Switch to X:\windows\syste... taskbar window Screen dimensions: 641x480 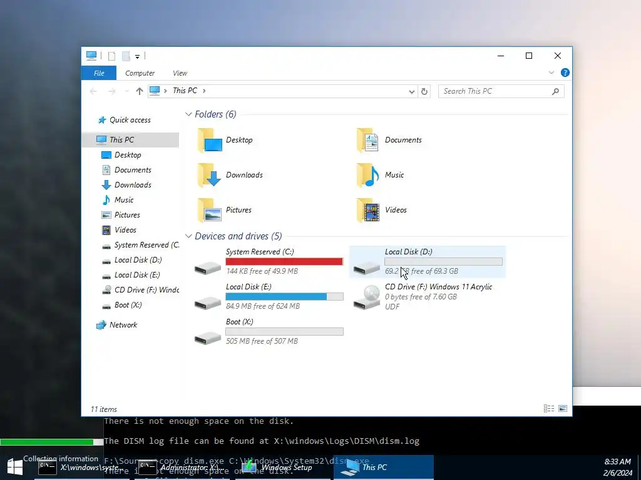[x=82, y=467]
